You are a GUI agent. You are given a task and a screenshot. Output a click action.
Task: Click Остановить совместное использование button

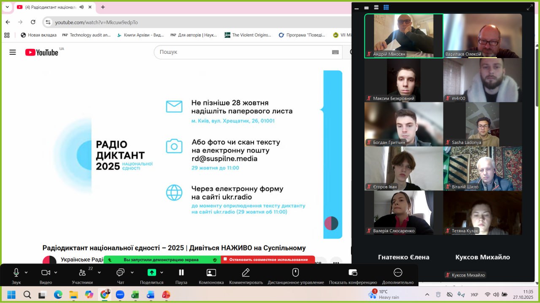pyautogui.click(x=268, y=260)
